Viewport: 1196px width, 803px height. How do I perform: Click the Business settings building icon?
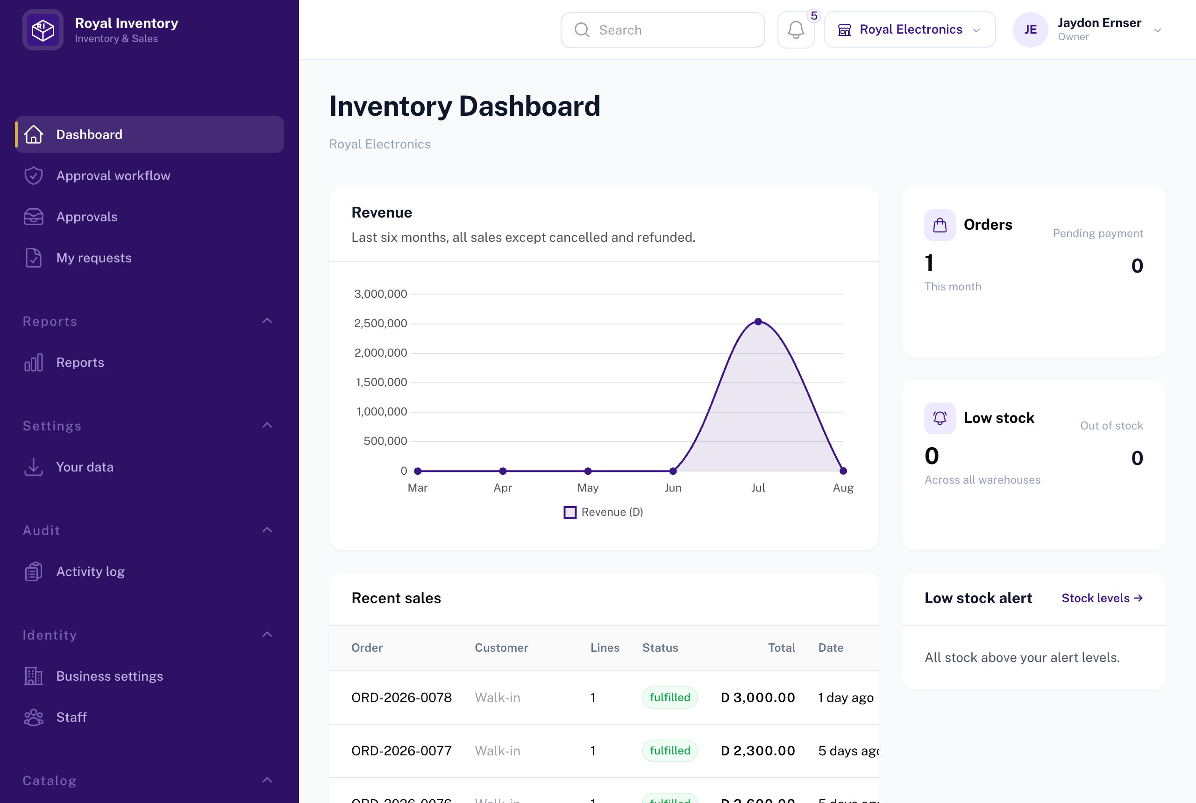34,676
